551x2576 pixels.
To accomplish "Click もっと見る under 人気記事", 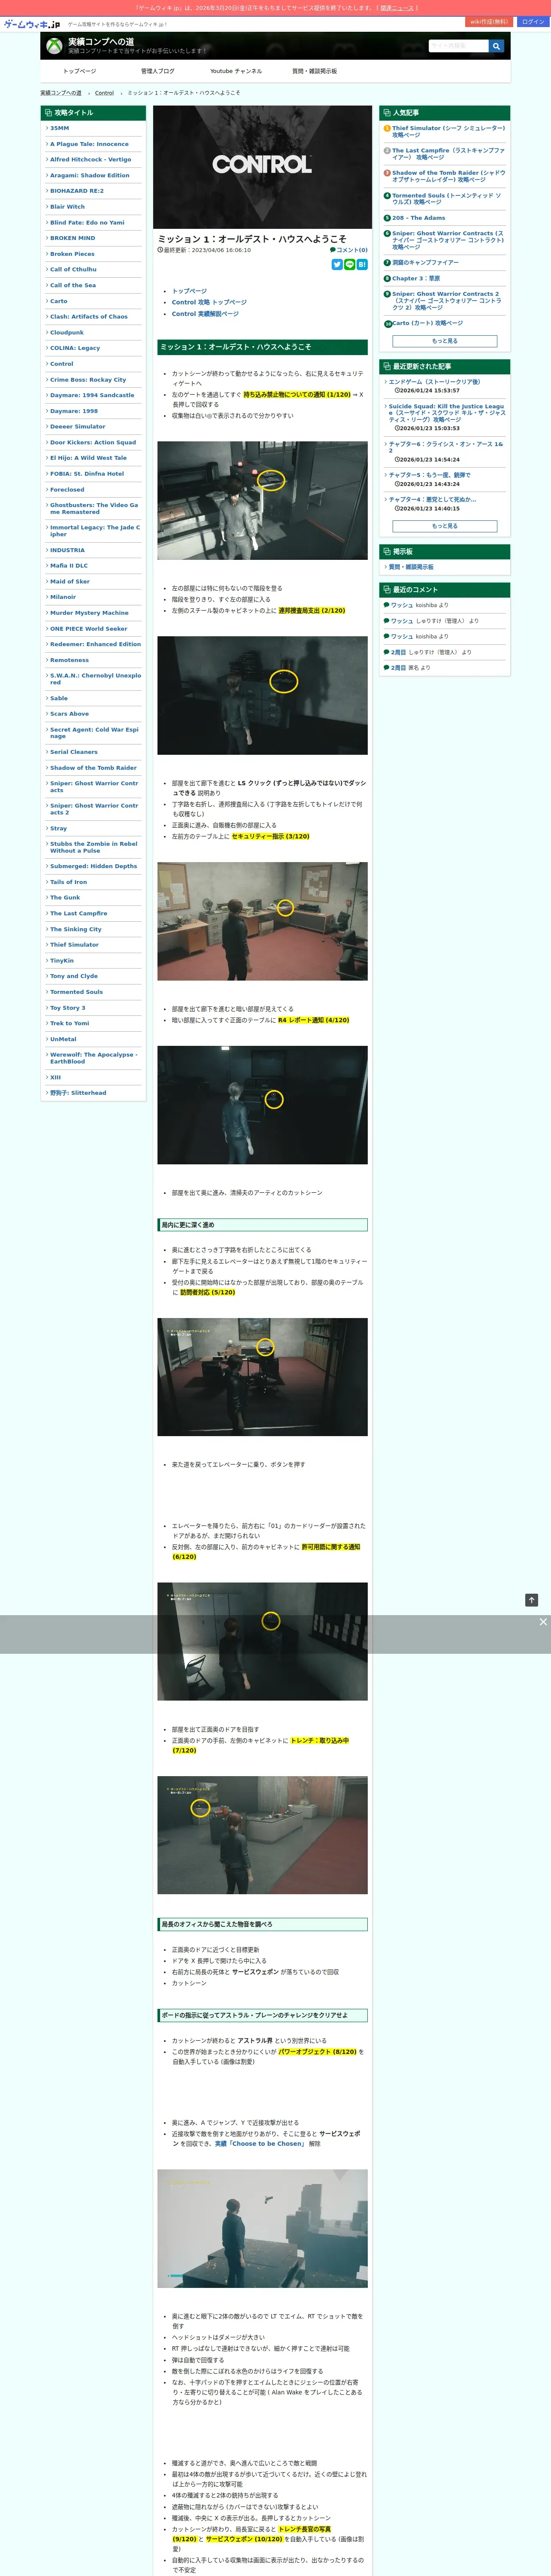I will (x=445, y=341).
